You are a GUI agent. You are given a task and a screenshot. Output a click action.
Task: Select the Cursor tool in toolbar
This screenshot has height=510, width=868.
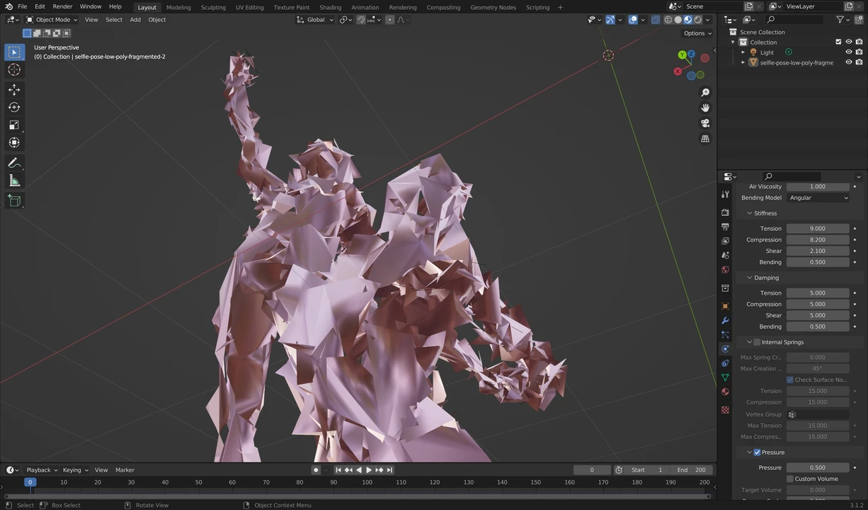(x=14, y=69)
